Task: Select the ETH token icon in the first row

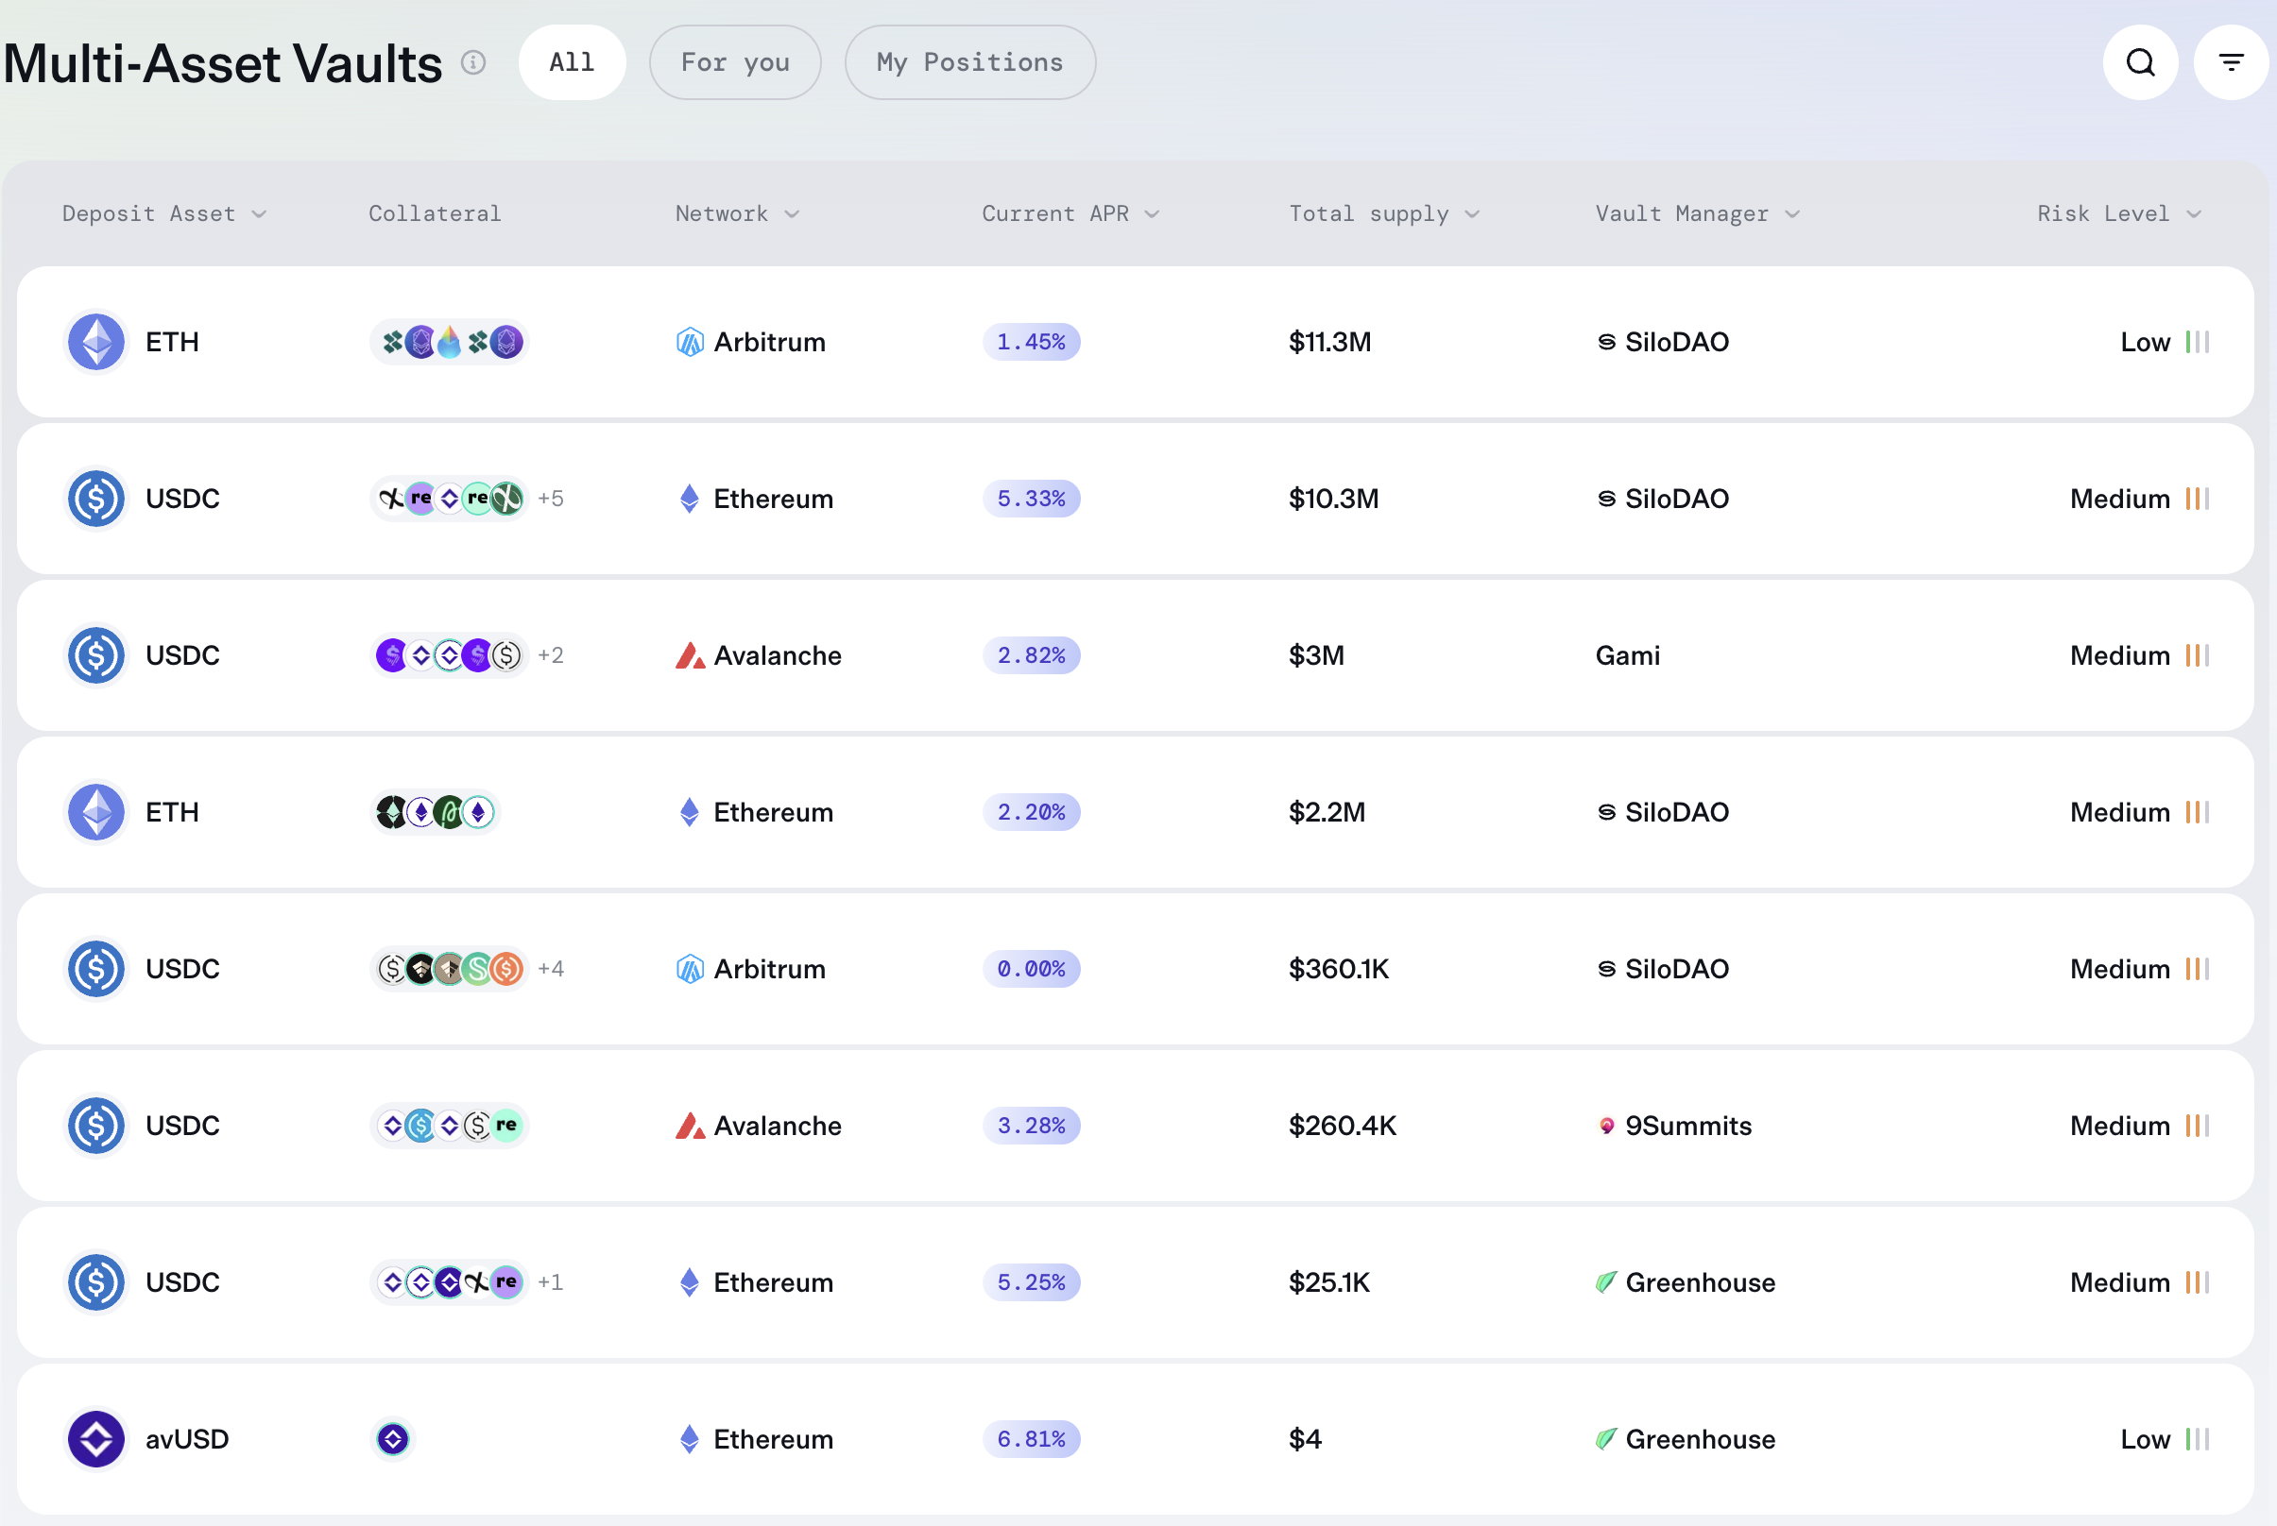Action: (95, 342)
